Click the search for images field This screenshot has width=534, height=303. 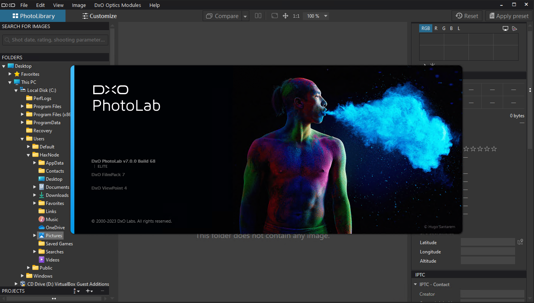[x=55, y=40]
